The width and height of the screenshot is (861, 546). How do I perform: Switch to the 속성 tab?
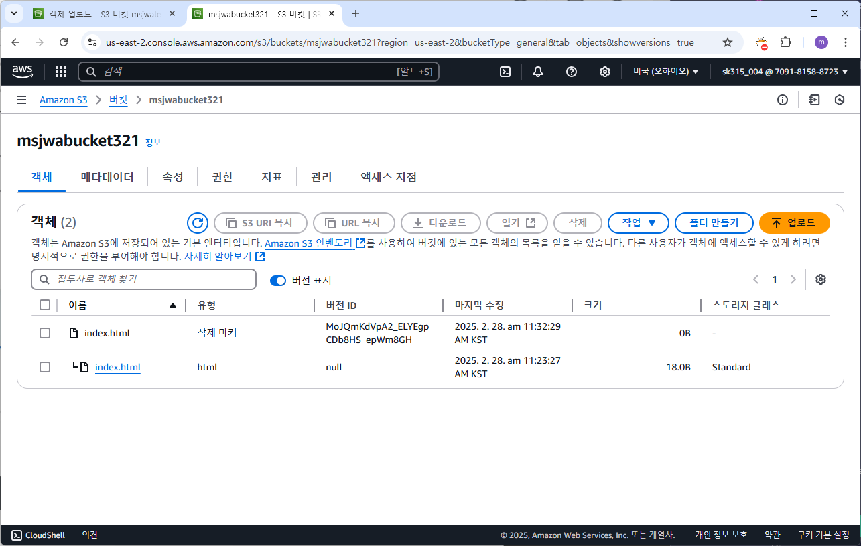pyautogui.click(x=173, y=177)
